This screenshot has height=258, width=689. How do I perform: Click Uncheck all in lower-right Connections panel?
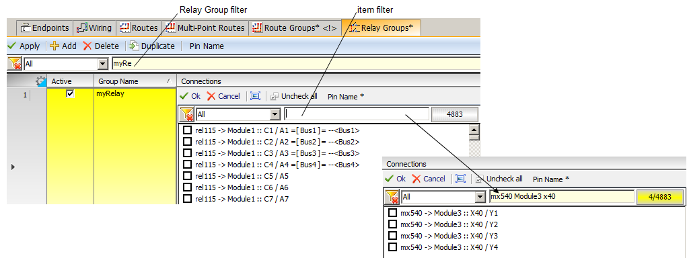pos(499,179)
